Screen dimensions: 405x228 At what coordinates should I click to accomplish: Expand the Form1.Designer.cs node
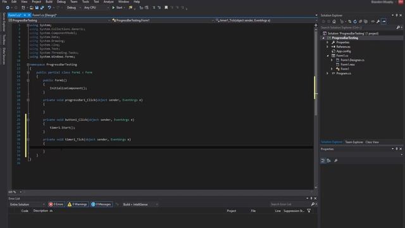coord(332,60)
